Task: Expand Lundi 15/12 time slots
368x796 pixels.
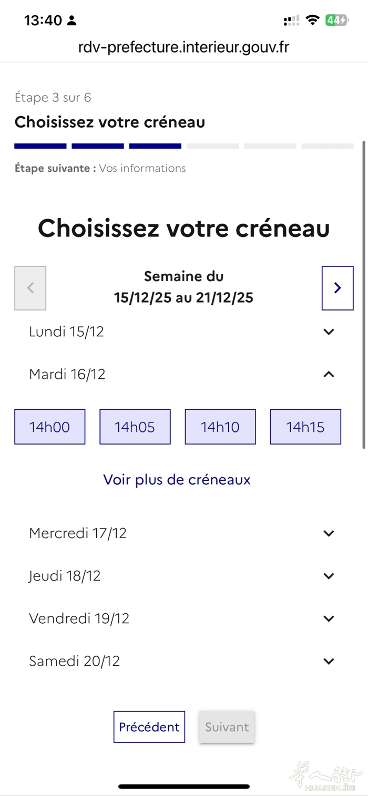Action: click(329, 332)
